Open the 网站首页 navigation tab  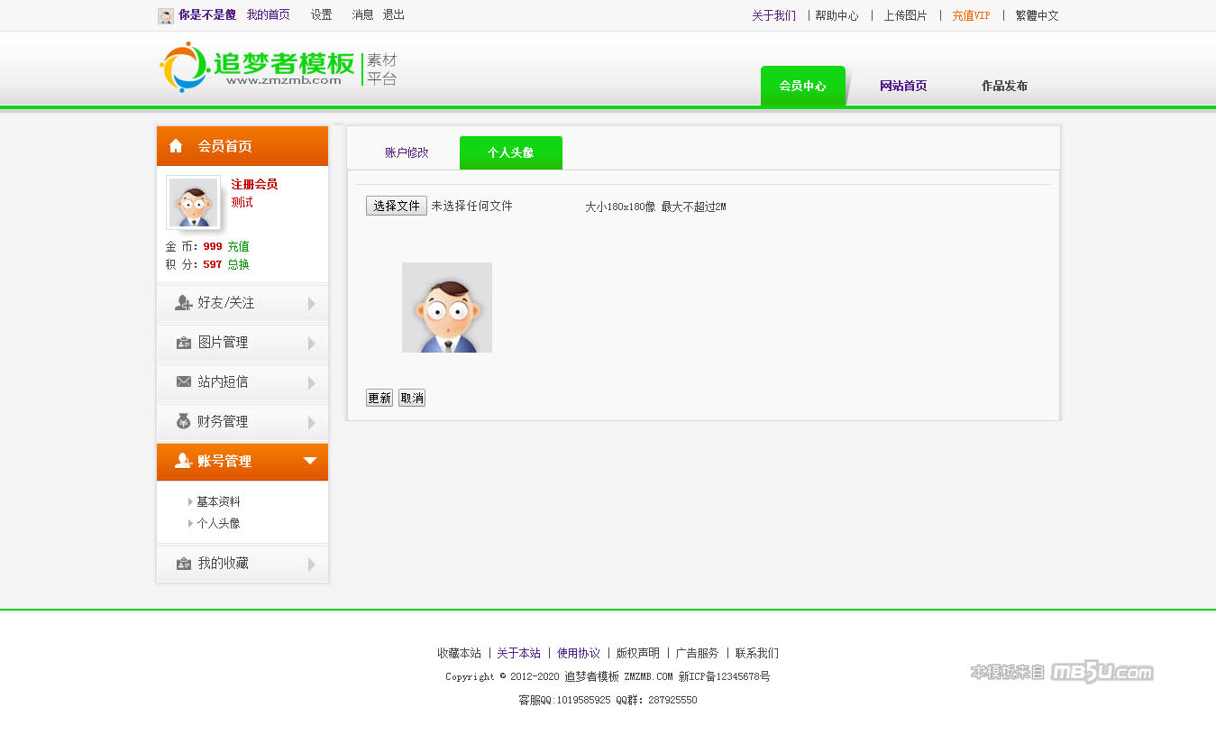pyautogui.click(x=903, y=87)
